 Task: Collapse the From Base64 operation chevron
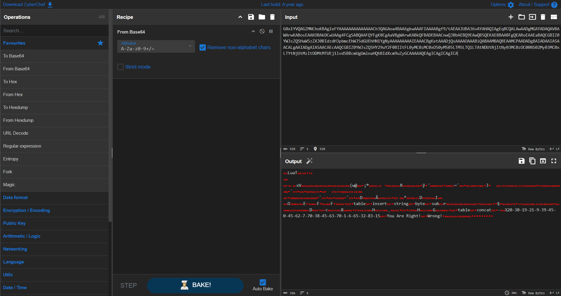point(253,31)
